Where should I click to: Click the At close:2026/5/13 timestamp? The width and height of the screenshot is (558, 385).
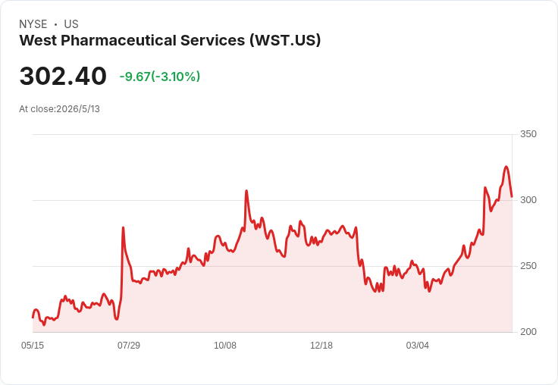59,109
